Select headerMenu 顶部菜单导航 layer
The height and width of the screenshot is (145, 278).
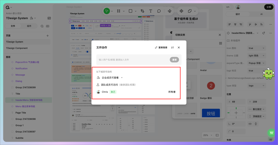click(29, 100)
